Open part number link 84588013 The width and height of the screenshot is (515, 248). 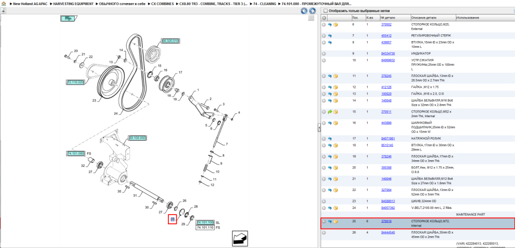[x=388, y=201]
